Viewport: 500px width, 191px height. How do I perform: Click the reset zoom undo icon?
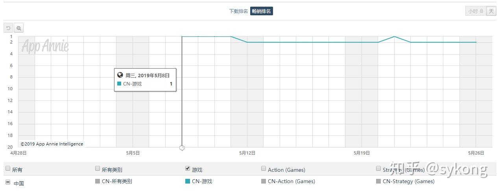(x=8, y=28)
